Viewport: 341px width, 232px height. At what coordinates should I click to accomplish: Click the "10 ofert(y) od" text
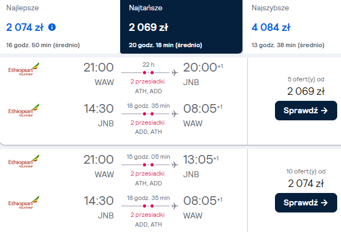pyautogui.click(x=306, y=171)
